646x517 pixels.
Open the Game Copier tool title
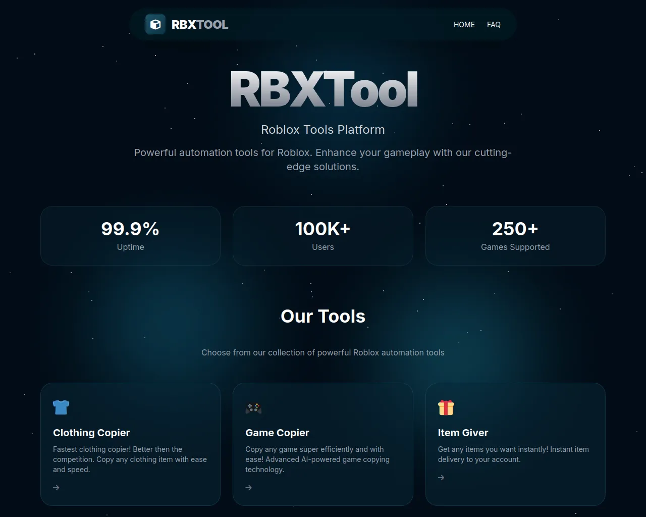pos(277,433)
